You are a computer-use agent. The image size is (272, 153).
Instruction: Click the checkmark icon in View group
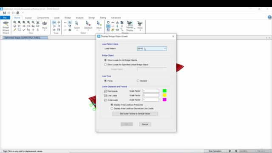coord(24,30)
